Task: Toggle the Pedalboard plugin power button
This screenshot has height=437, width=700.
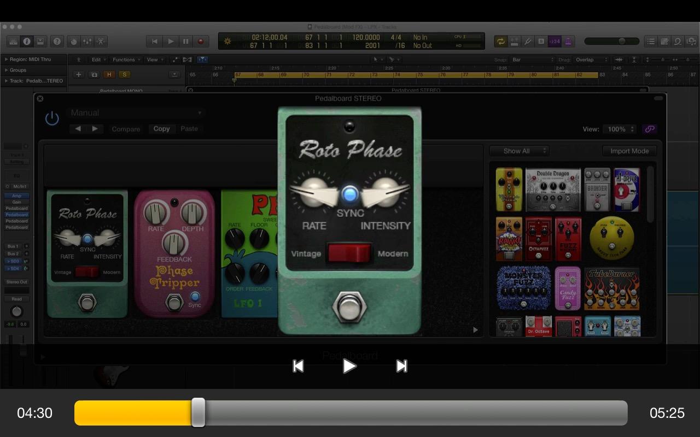Action: tap(52, 118)
